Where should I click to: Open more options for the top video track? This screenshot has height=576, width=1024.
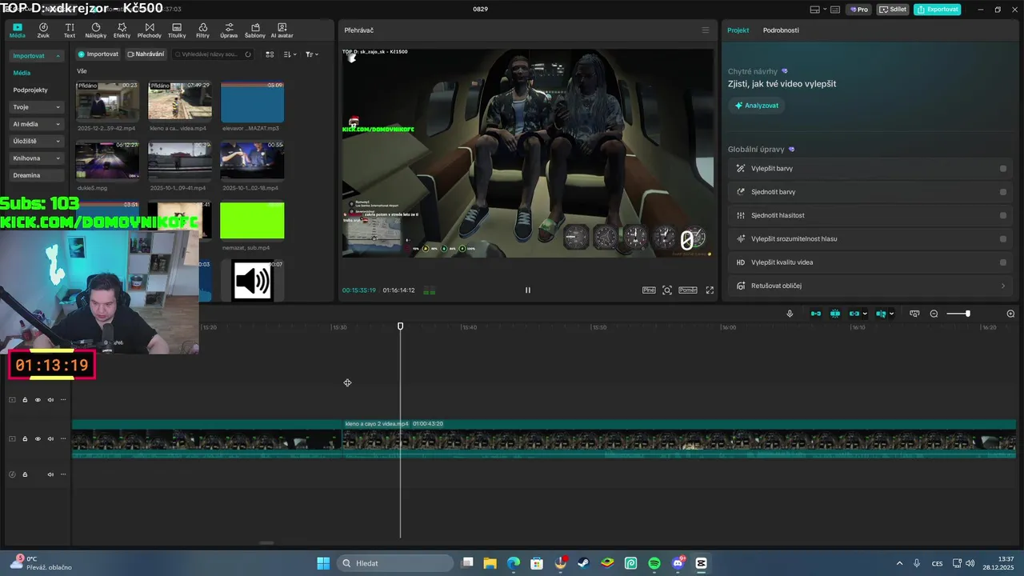(x=63, y=400)
